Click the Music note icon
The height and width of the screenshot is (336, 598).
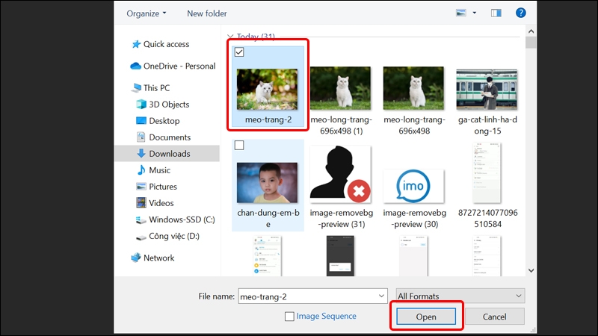141,170
